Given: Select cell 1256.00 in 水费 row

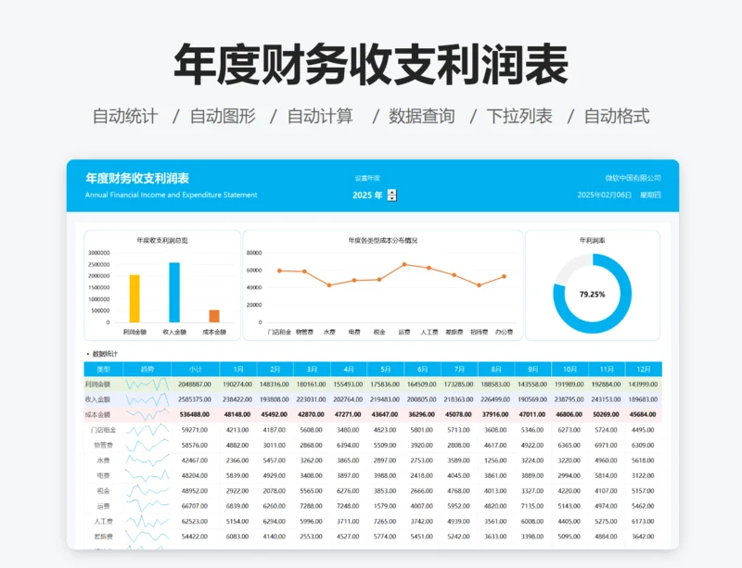Looking at the screenshot, I should tap(495, 461).
